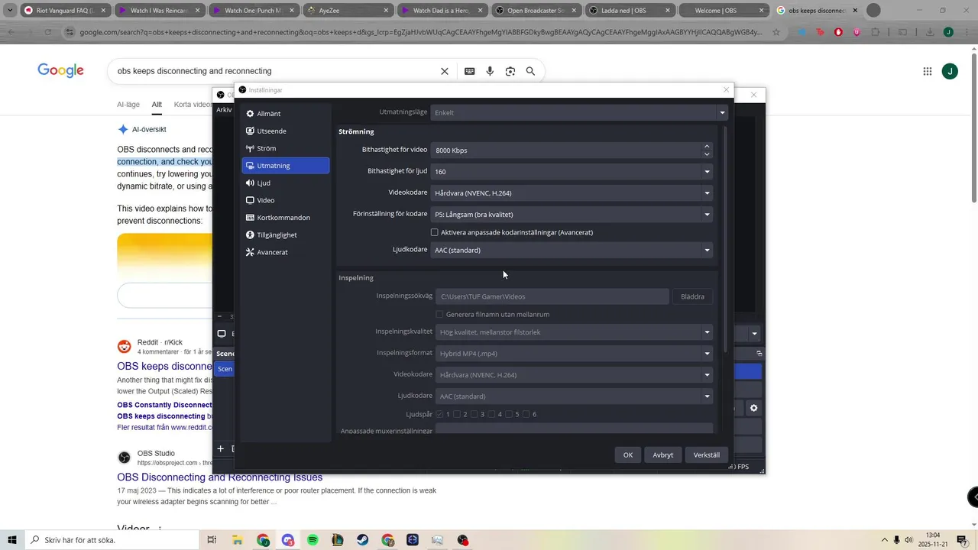
Task: Enable Ljudspår track 3 checkbox
Action: (474, 414)
